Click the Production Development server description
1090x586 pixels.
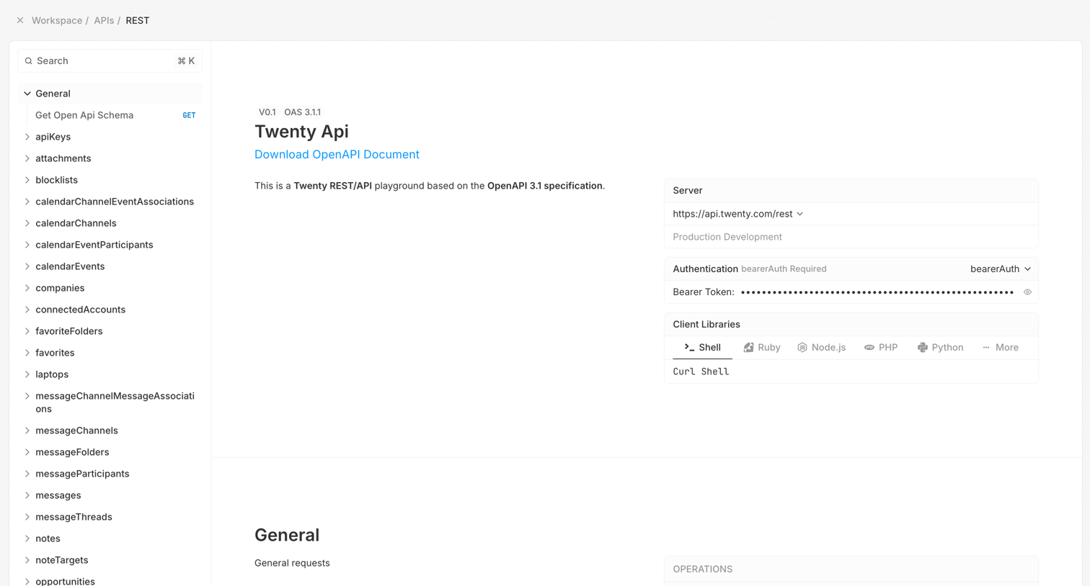[727, 237]
